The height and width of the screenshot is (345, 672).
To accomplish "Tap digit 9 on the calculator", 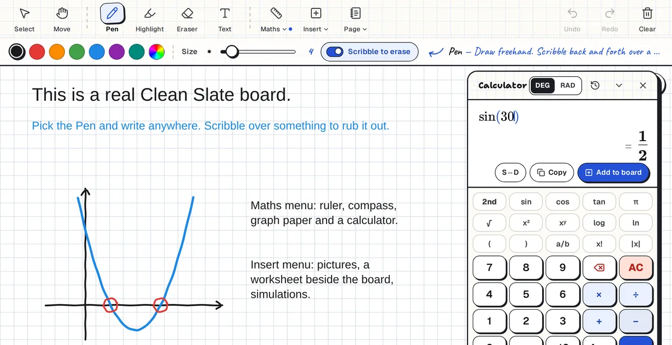I will [x=563, y=268].
